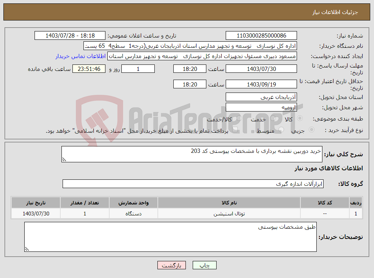Click the نام کالا column header
This screenshot has height=278, width=374.
[229, 203]
